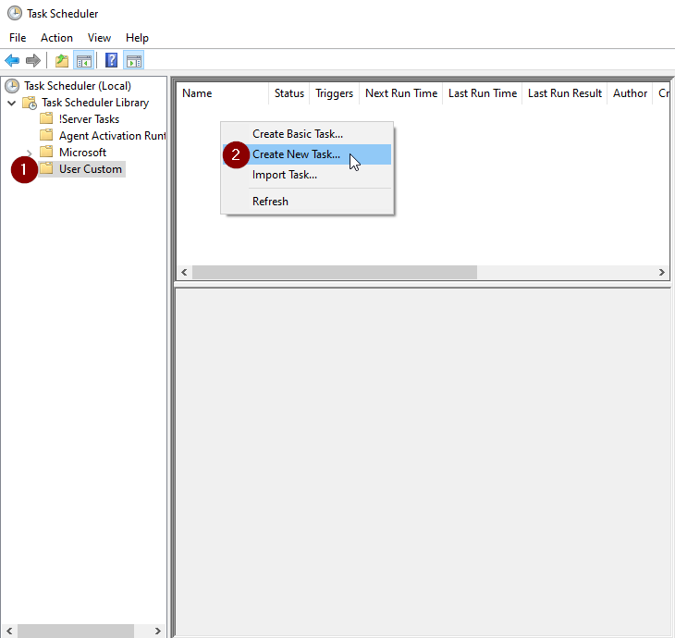Click the Agent Activation Runtime folder icon
Image resolution: width=675 pixels, height=638 pixels.
pos(46,135)
